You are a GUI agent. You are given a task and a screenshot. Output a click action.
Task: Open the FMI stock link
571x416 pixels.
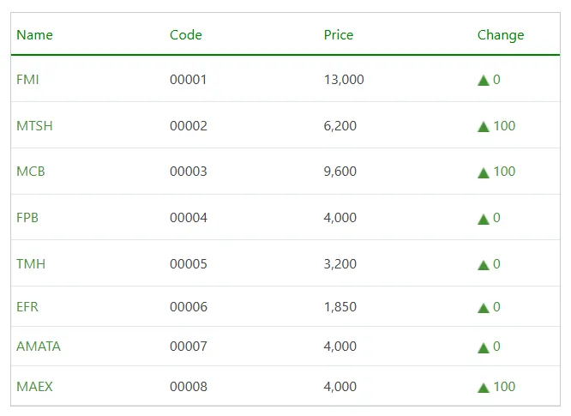27,80
